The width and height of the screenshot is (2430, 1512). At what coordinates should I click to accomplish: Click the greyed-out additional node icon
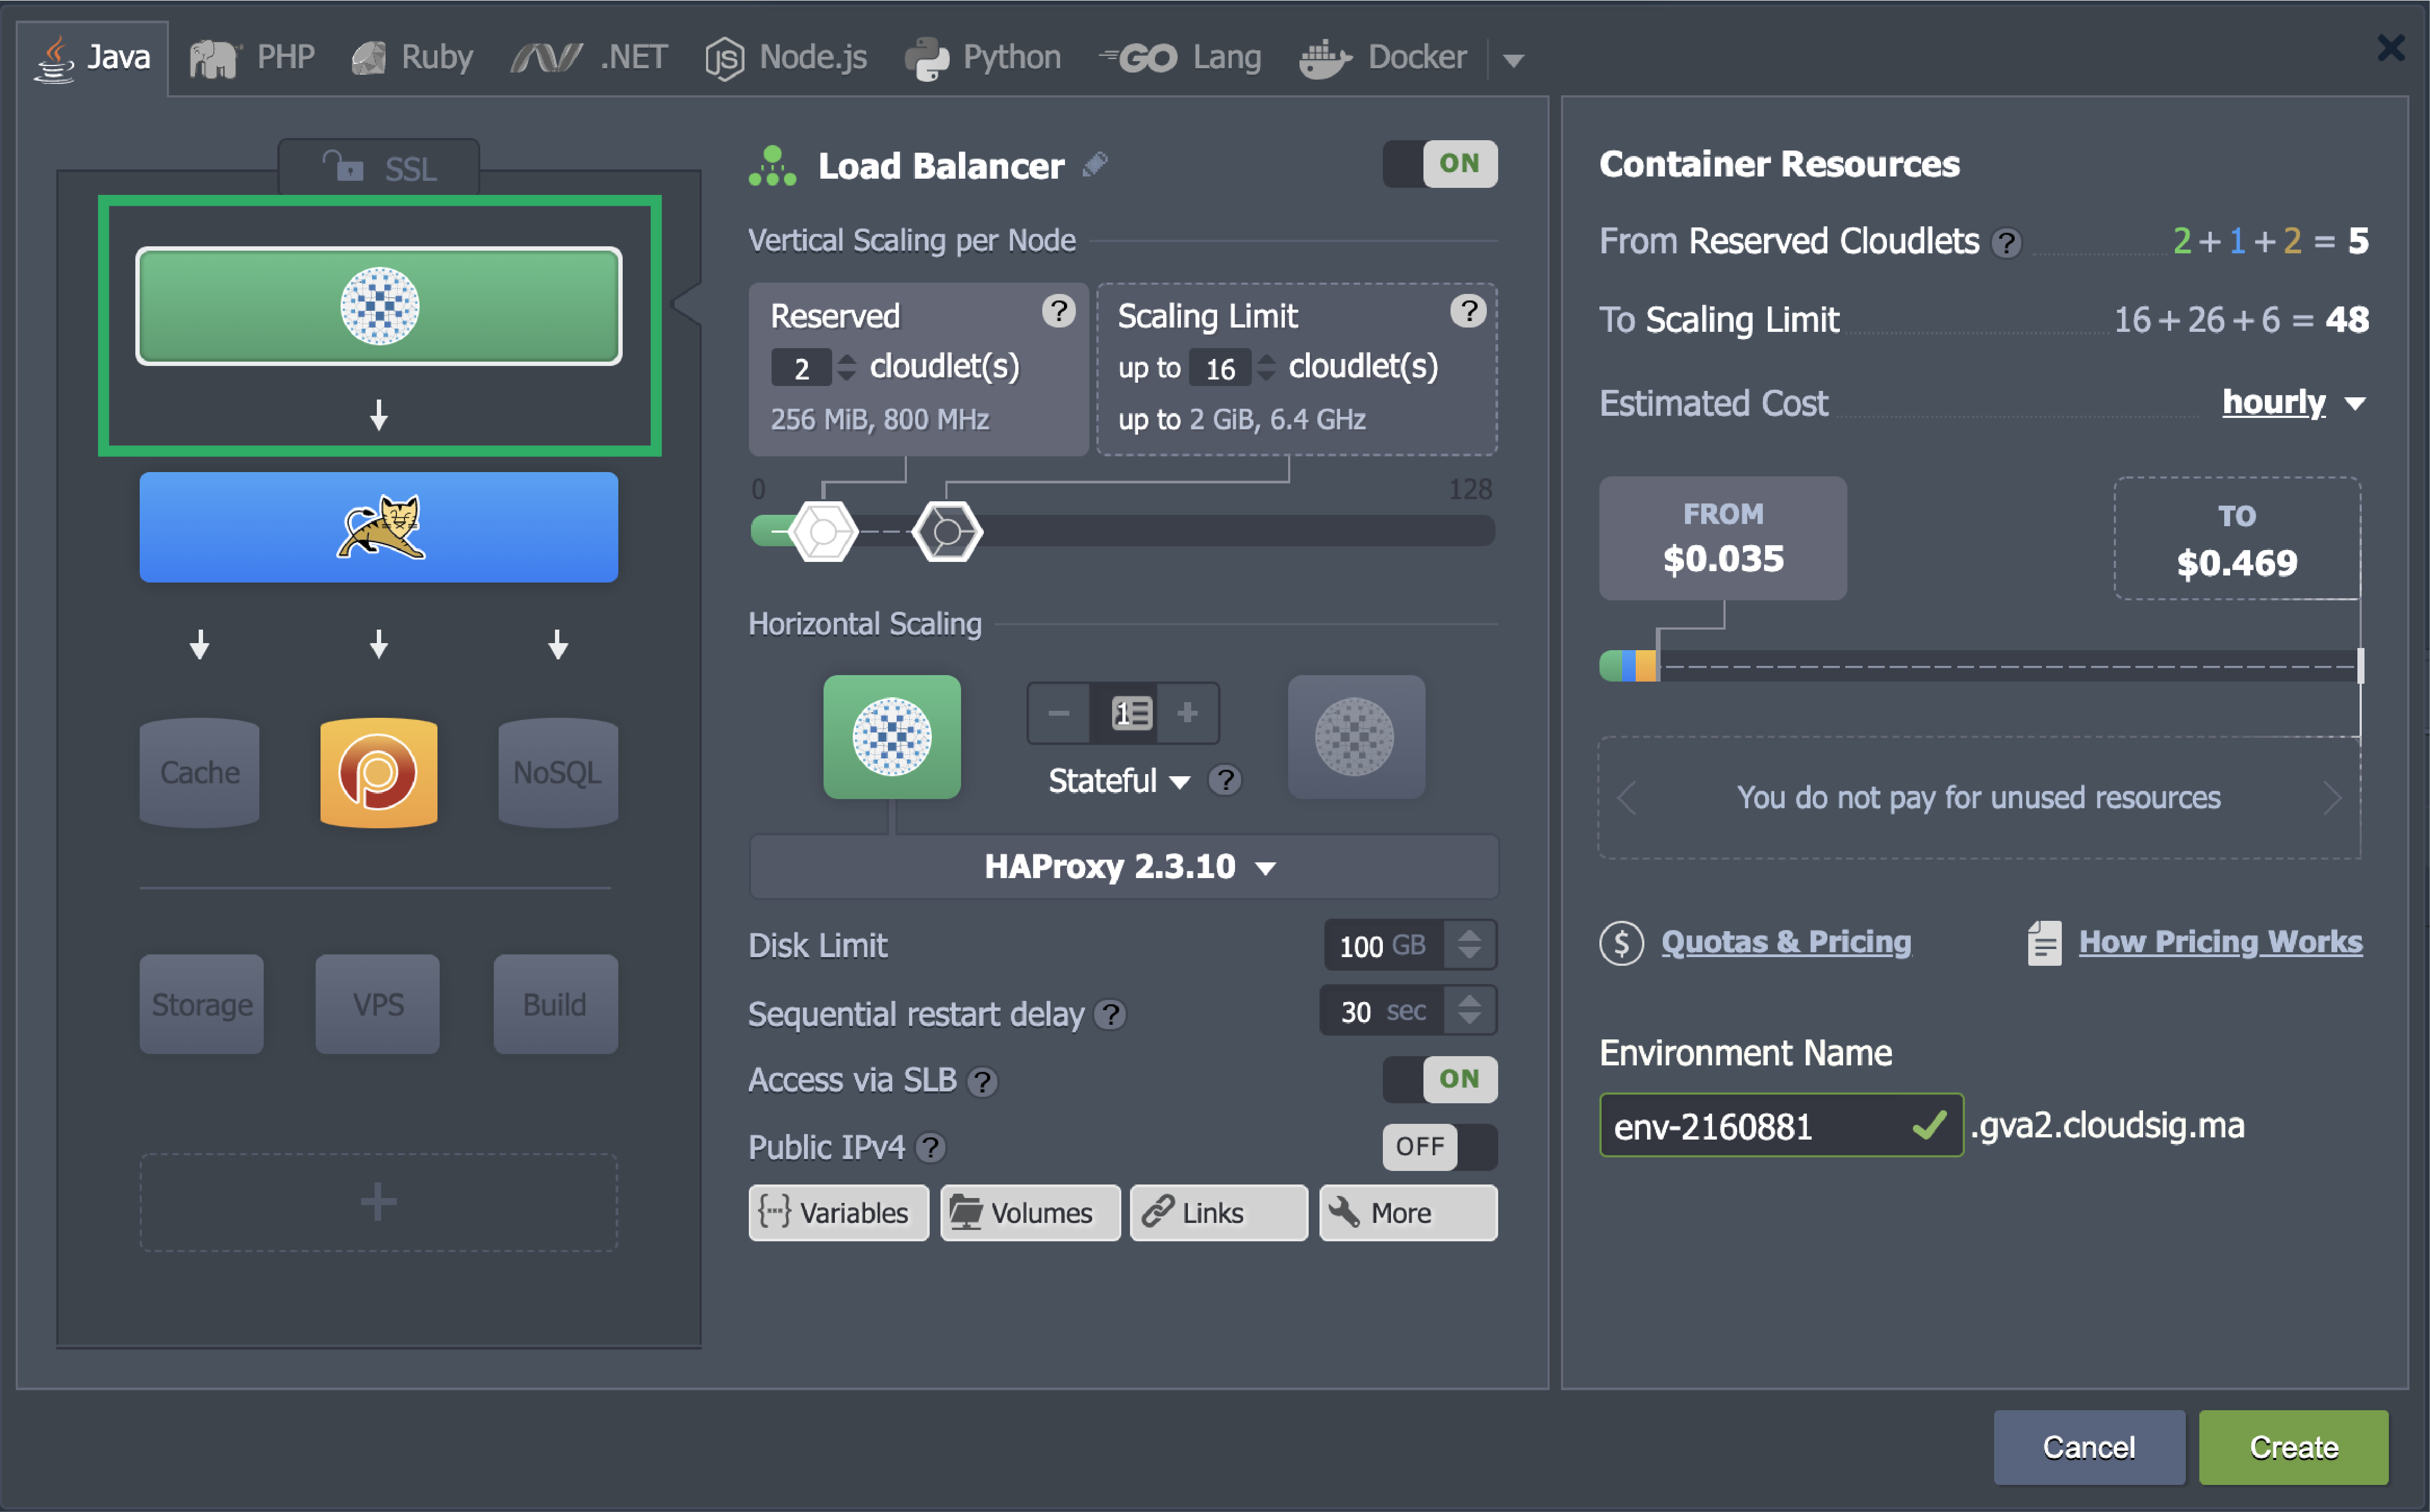[1356, 737]
